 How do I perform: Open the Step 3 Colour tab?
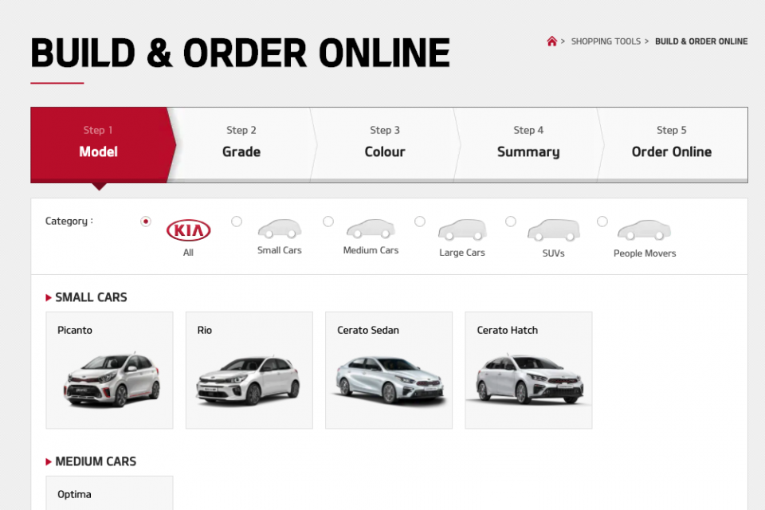[385, 144]
